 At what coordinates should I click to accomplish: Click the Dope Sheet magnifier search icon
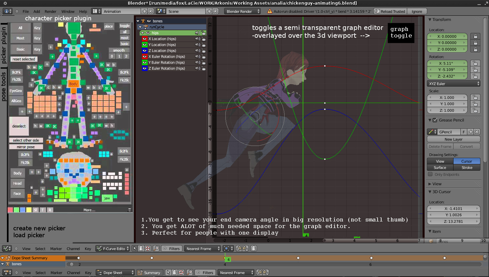(x=190, y=272)
